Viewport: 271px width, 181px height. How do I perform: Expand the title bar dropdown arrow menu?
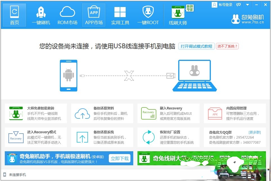[x=247, y=5]
